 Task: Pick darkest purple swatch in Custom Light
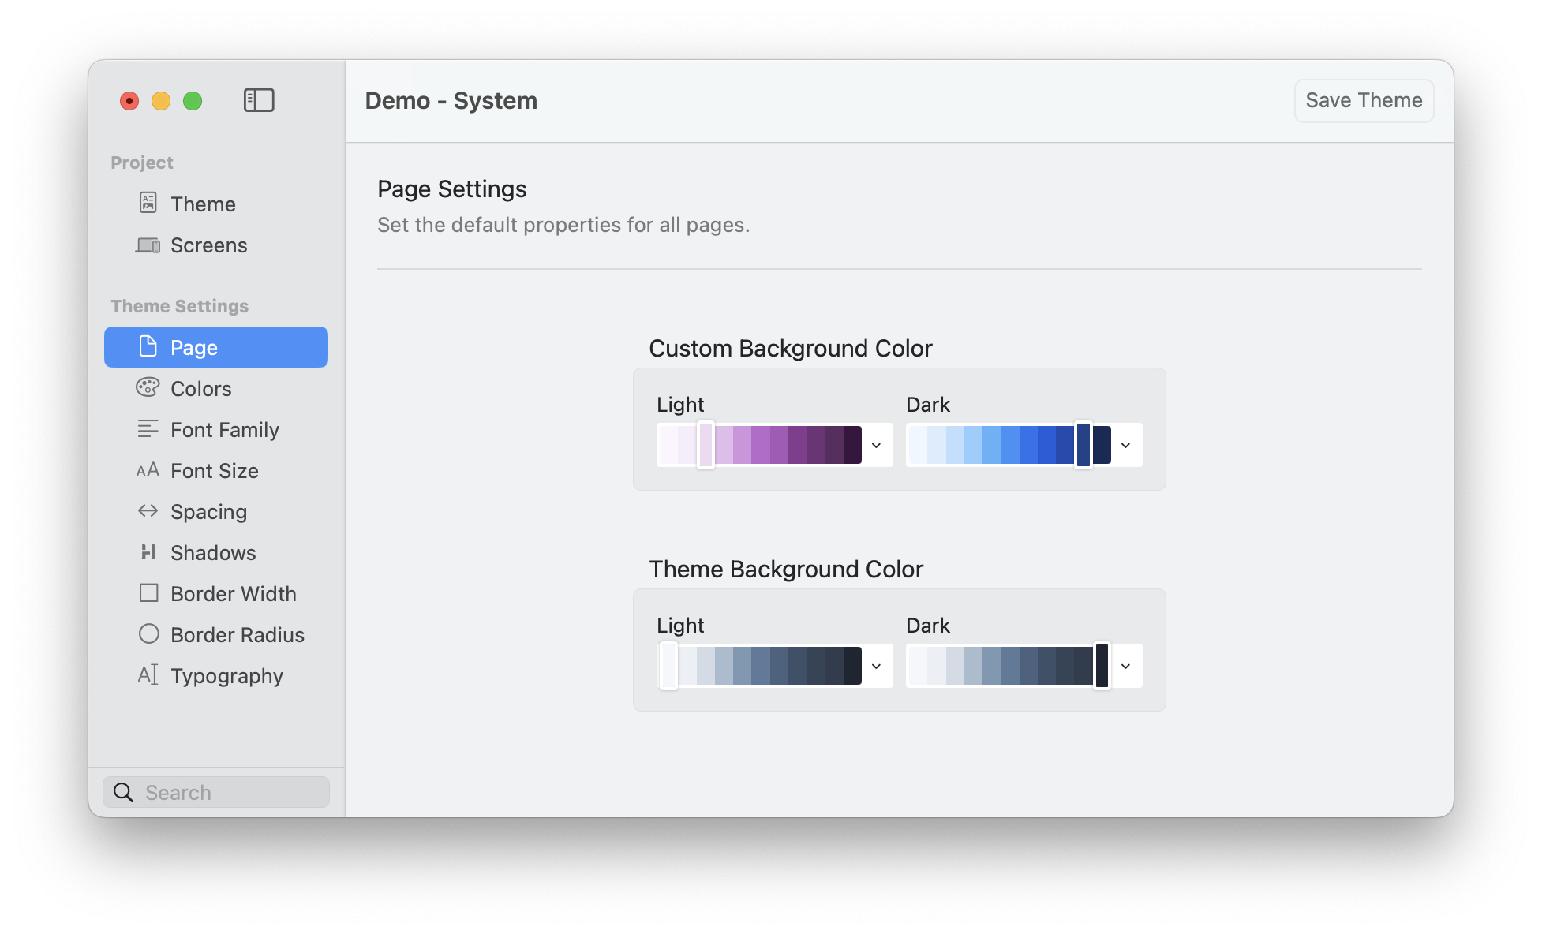click(852, 445)
